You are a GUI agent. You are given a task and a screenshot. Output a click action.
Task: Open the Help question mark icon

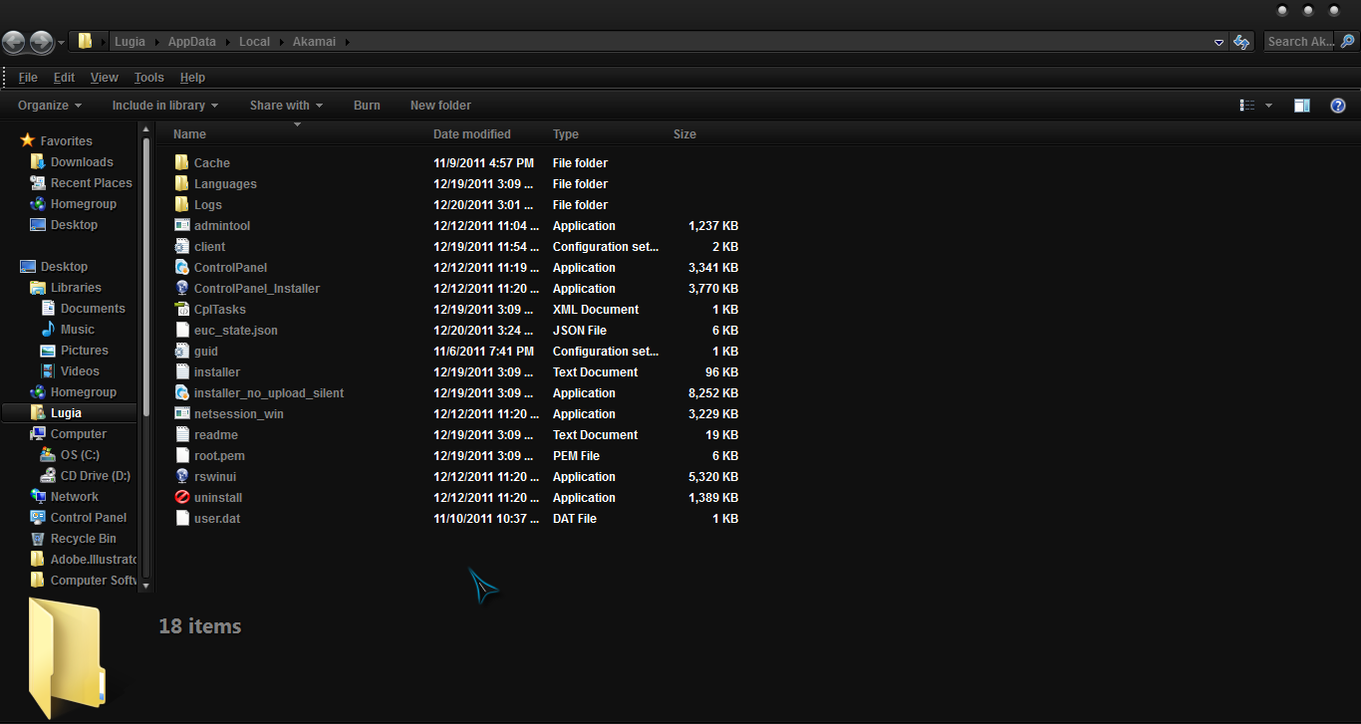tap(1338, 106)
